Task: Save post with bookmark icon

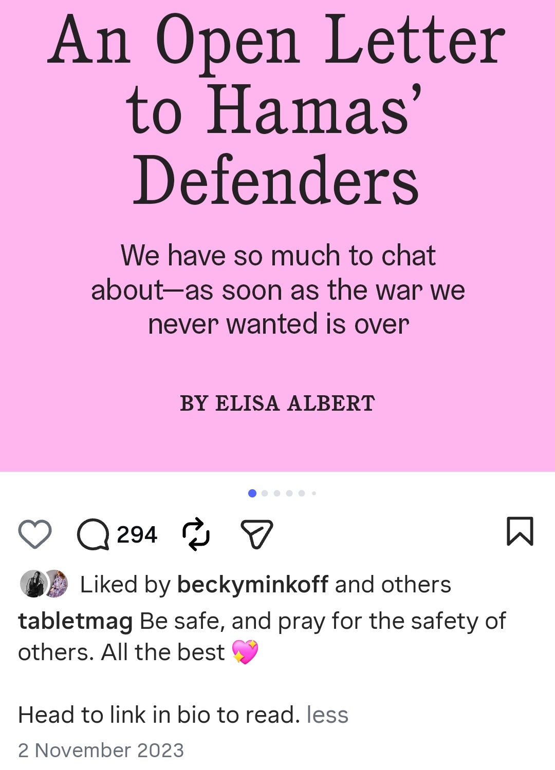Action: point(520,531)
